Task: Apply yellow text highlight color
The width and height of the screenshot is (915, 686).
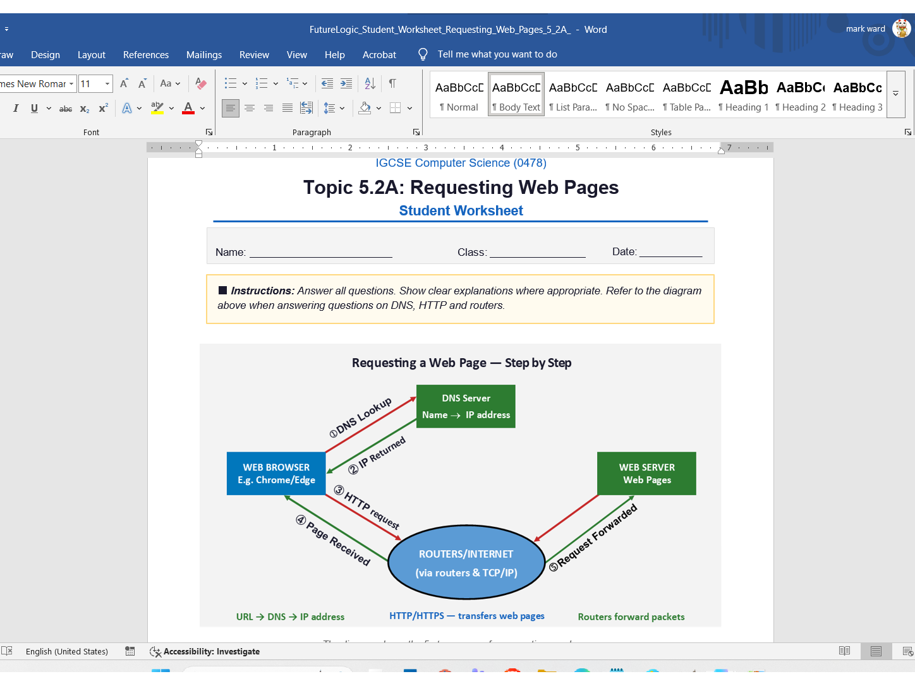Action: tap(157, 108)
